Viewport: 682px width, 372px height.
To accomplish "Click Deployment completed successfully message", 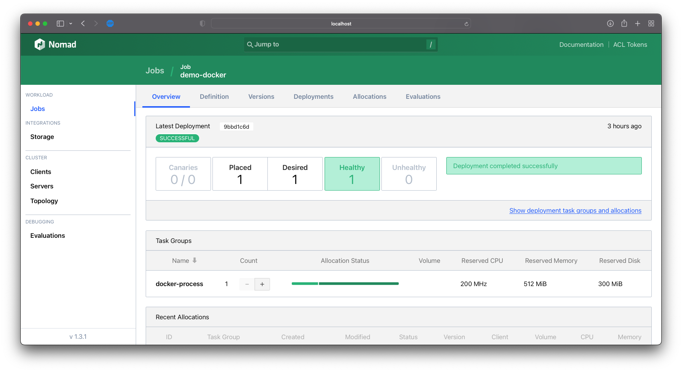I will click(x=544, y=166).
